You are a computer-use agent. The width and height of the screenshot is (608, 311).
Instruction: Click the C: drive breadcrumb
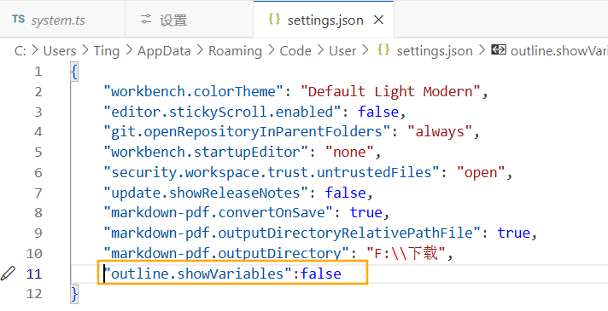20,50
